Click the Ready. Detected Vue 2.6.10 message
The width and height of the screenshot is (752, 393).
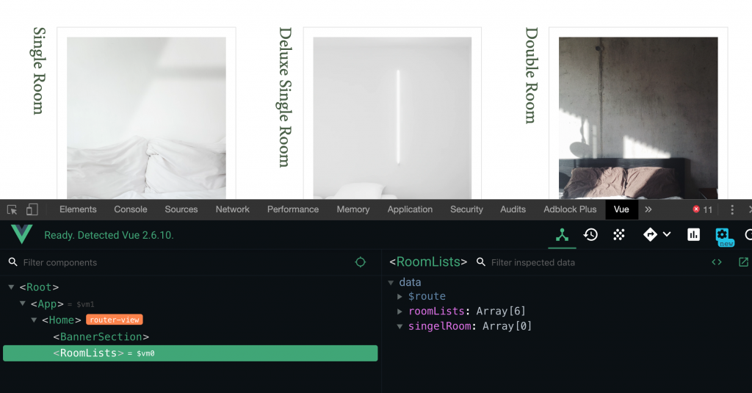point(109,235)
